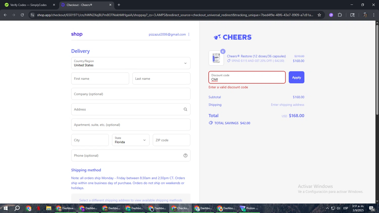Click the Last name field
The height and width of the screenshot is (213, 379).
(x=161, y=78)
